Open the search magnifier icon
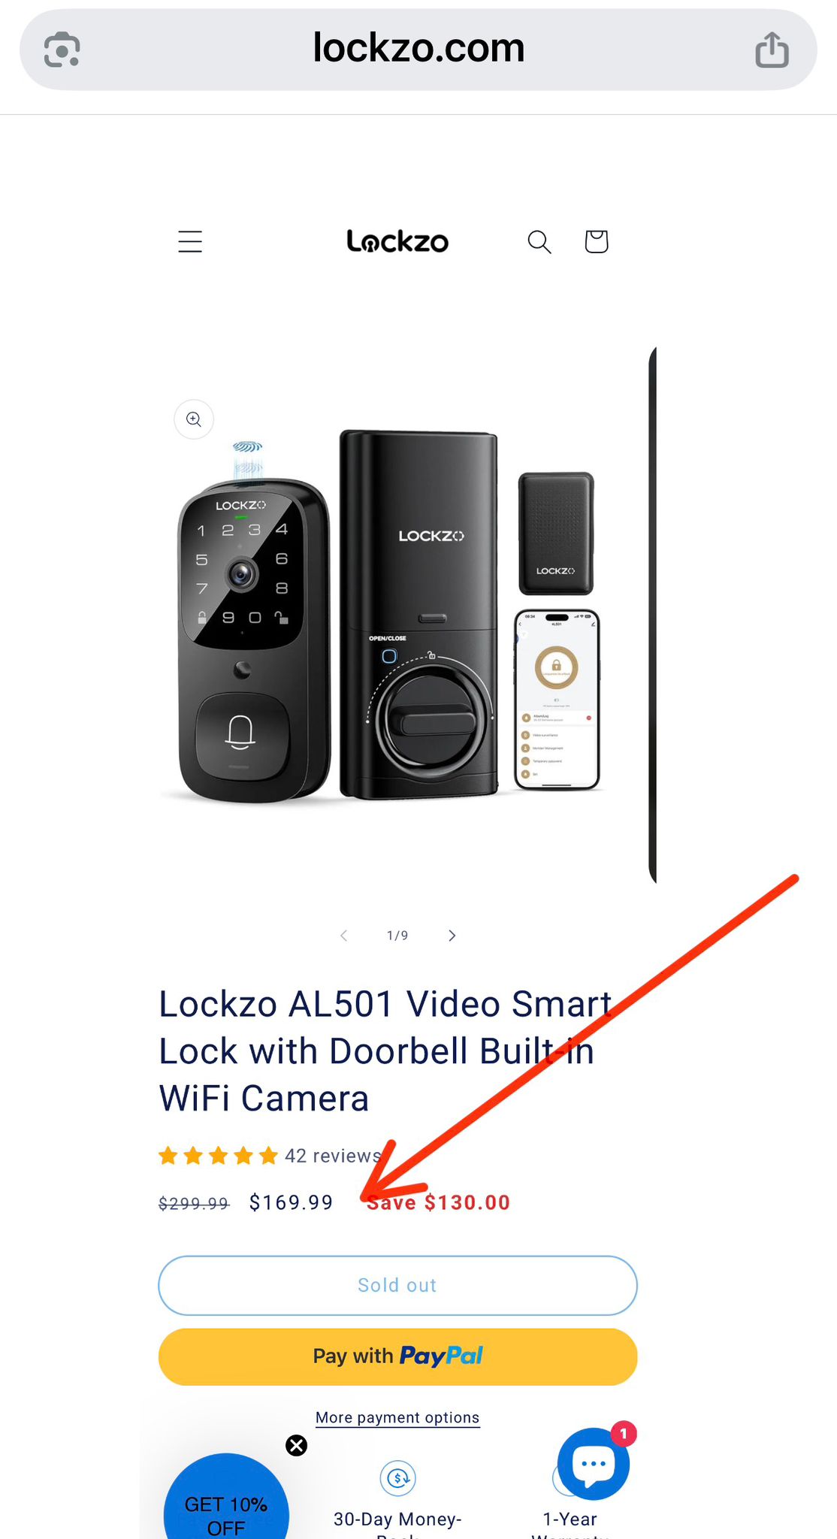 [539, 241]
